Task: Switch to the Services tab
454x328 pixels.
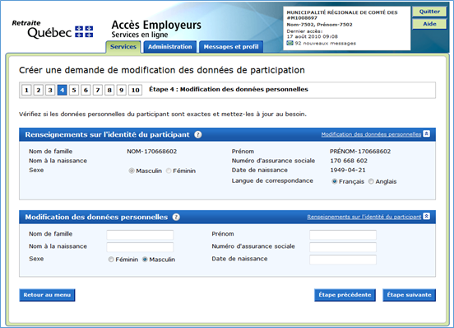Action: coord(123,47)
